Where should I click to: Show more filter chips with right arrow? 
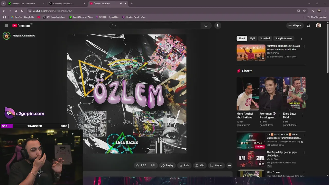click(301, 39)
